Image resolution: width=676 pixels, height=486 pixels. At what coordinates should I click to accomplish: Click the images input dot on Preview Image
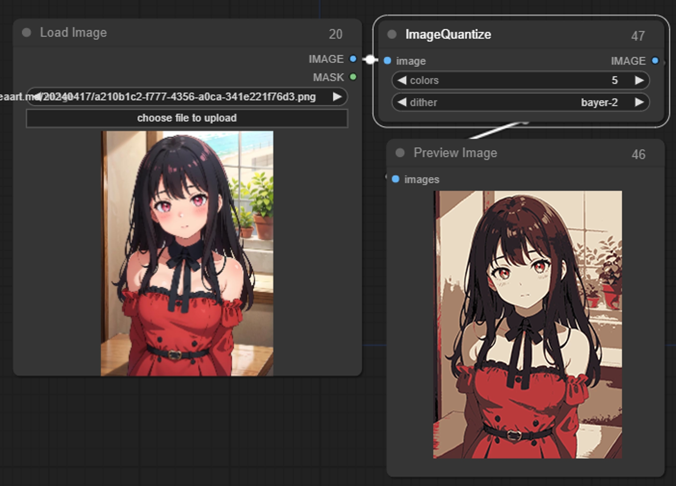point(395,179)
